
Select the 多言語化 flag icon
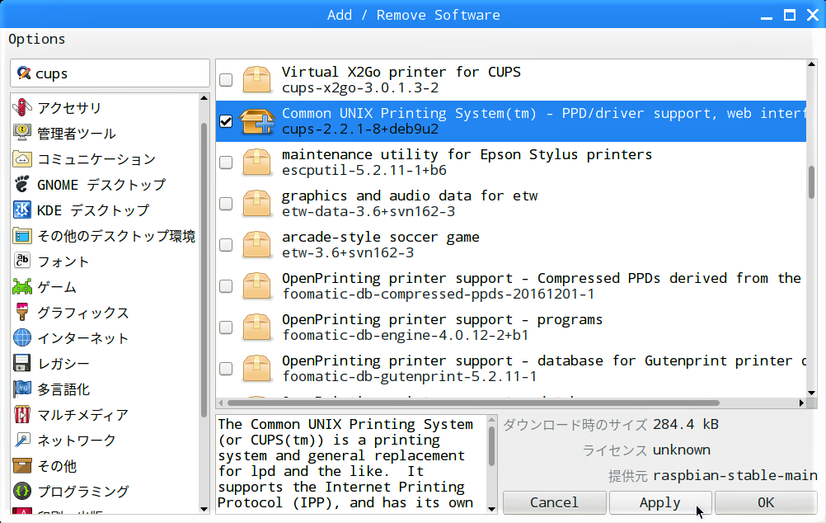[22, 389]
